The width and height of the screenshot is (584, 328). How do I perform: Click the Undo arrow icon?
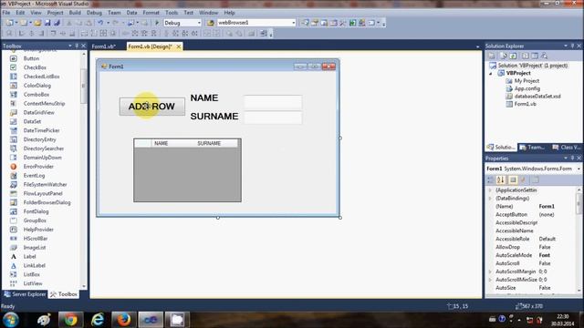[100, 23]
